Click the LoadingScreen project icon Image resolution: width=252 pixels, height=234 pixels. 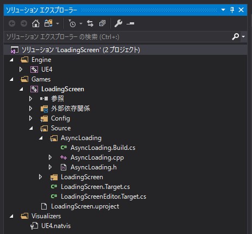click(x=34, y=89)
